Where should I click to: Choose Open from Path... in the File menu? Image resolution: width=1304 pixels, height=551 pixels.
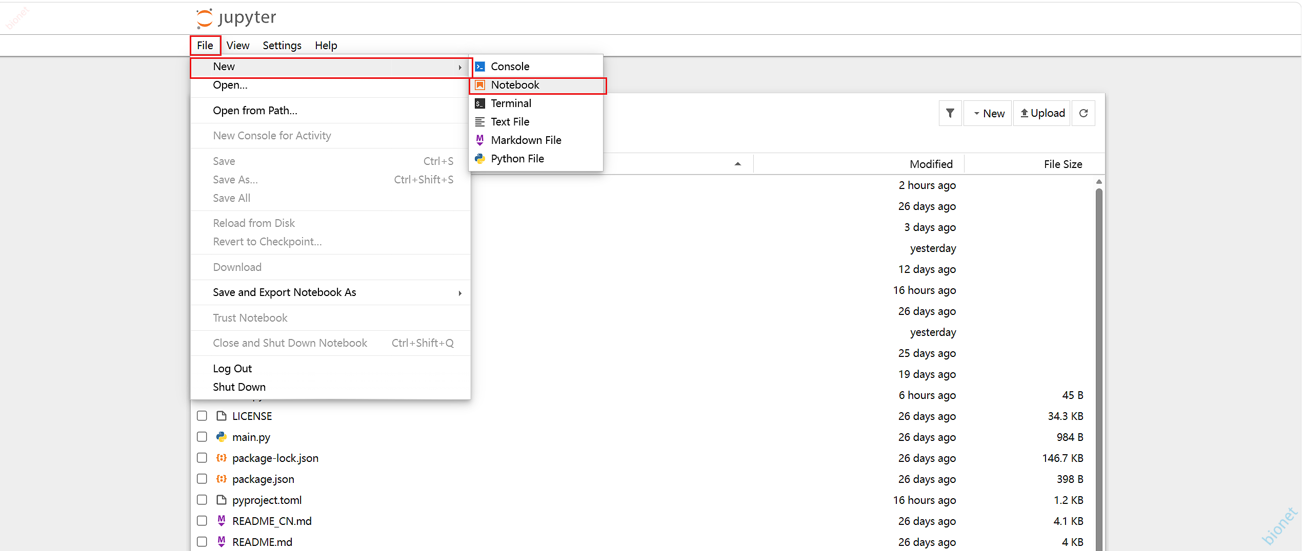coord(331,111)
